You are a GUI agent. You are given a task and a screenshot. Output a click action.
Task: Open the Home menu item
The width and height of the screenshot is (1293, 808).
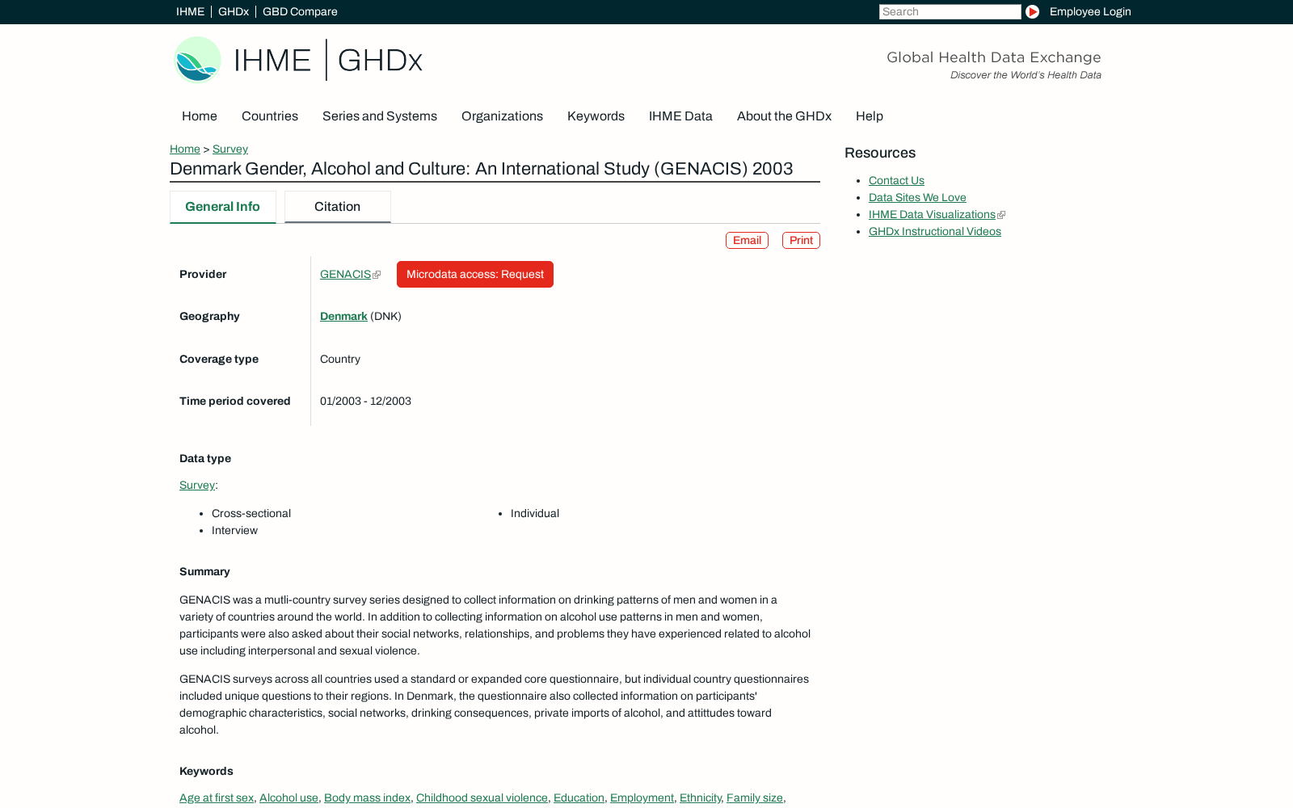(x=200, y=116)
